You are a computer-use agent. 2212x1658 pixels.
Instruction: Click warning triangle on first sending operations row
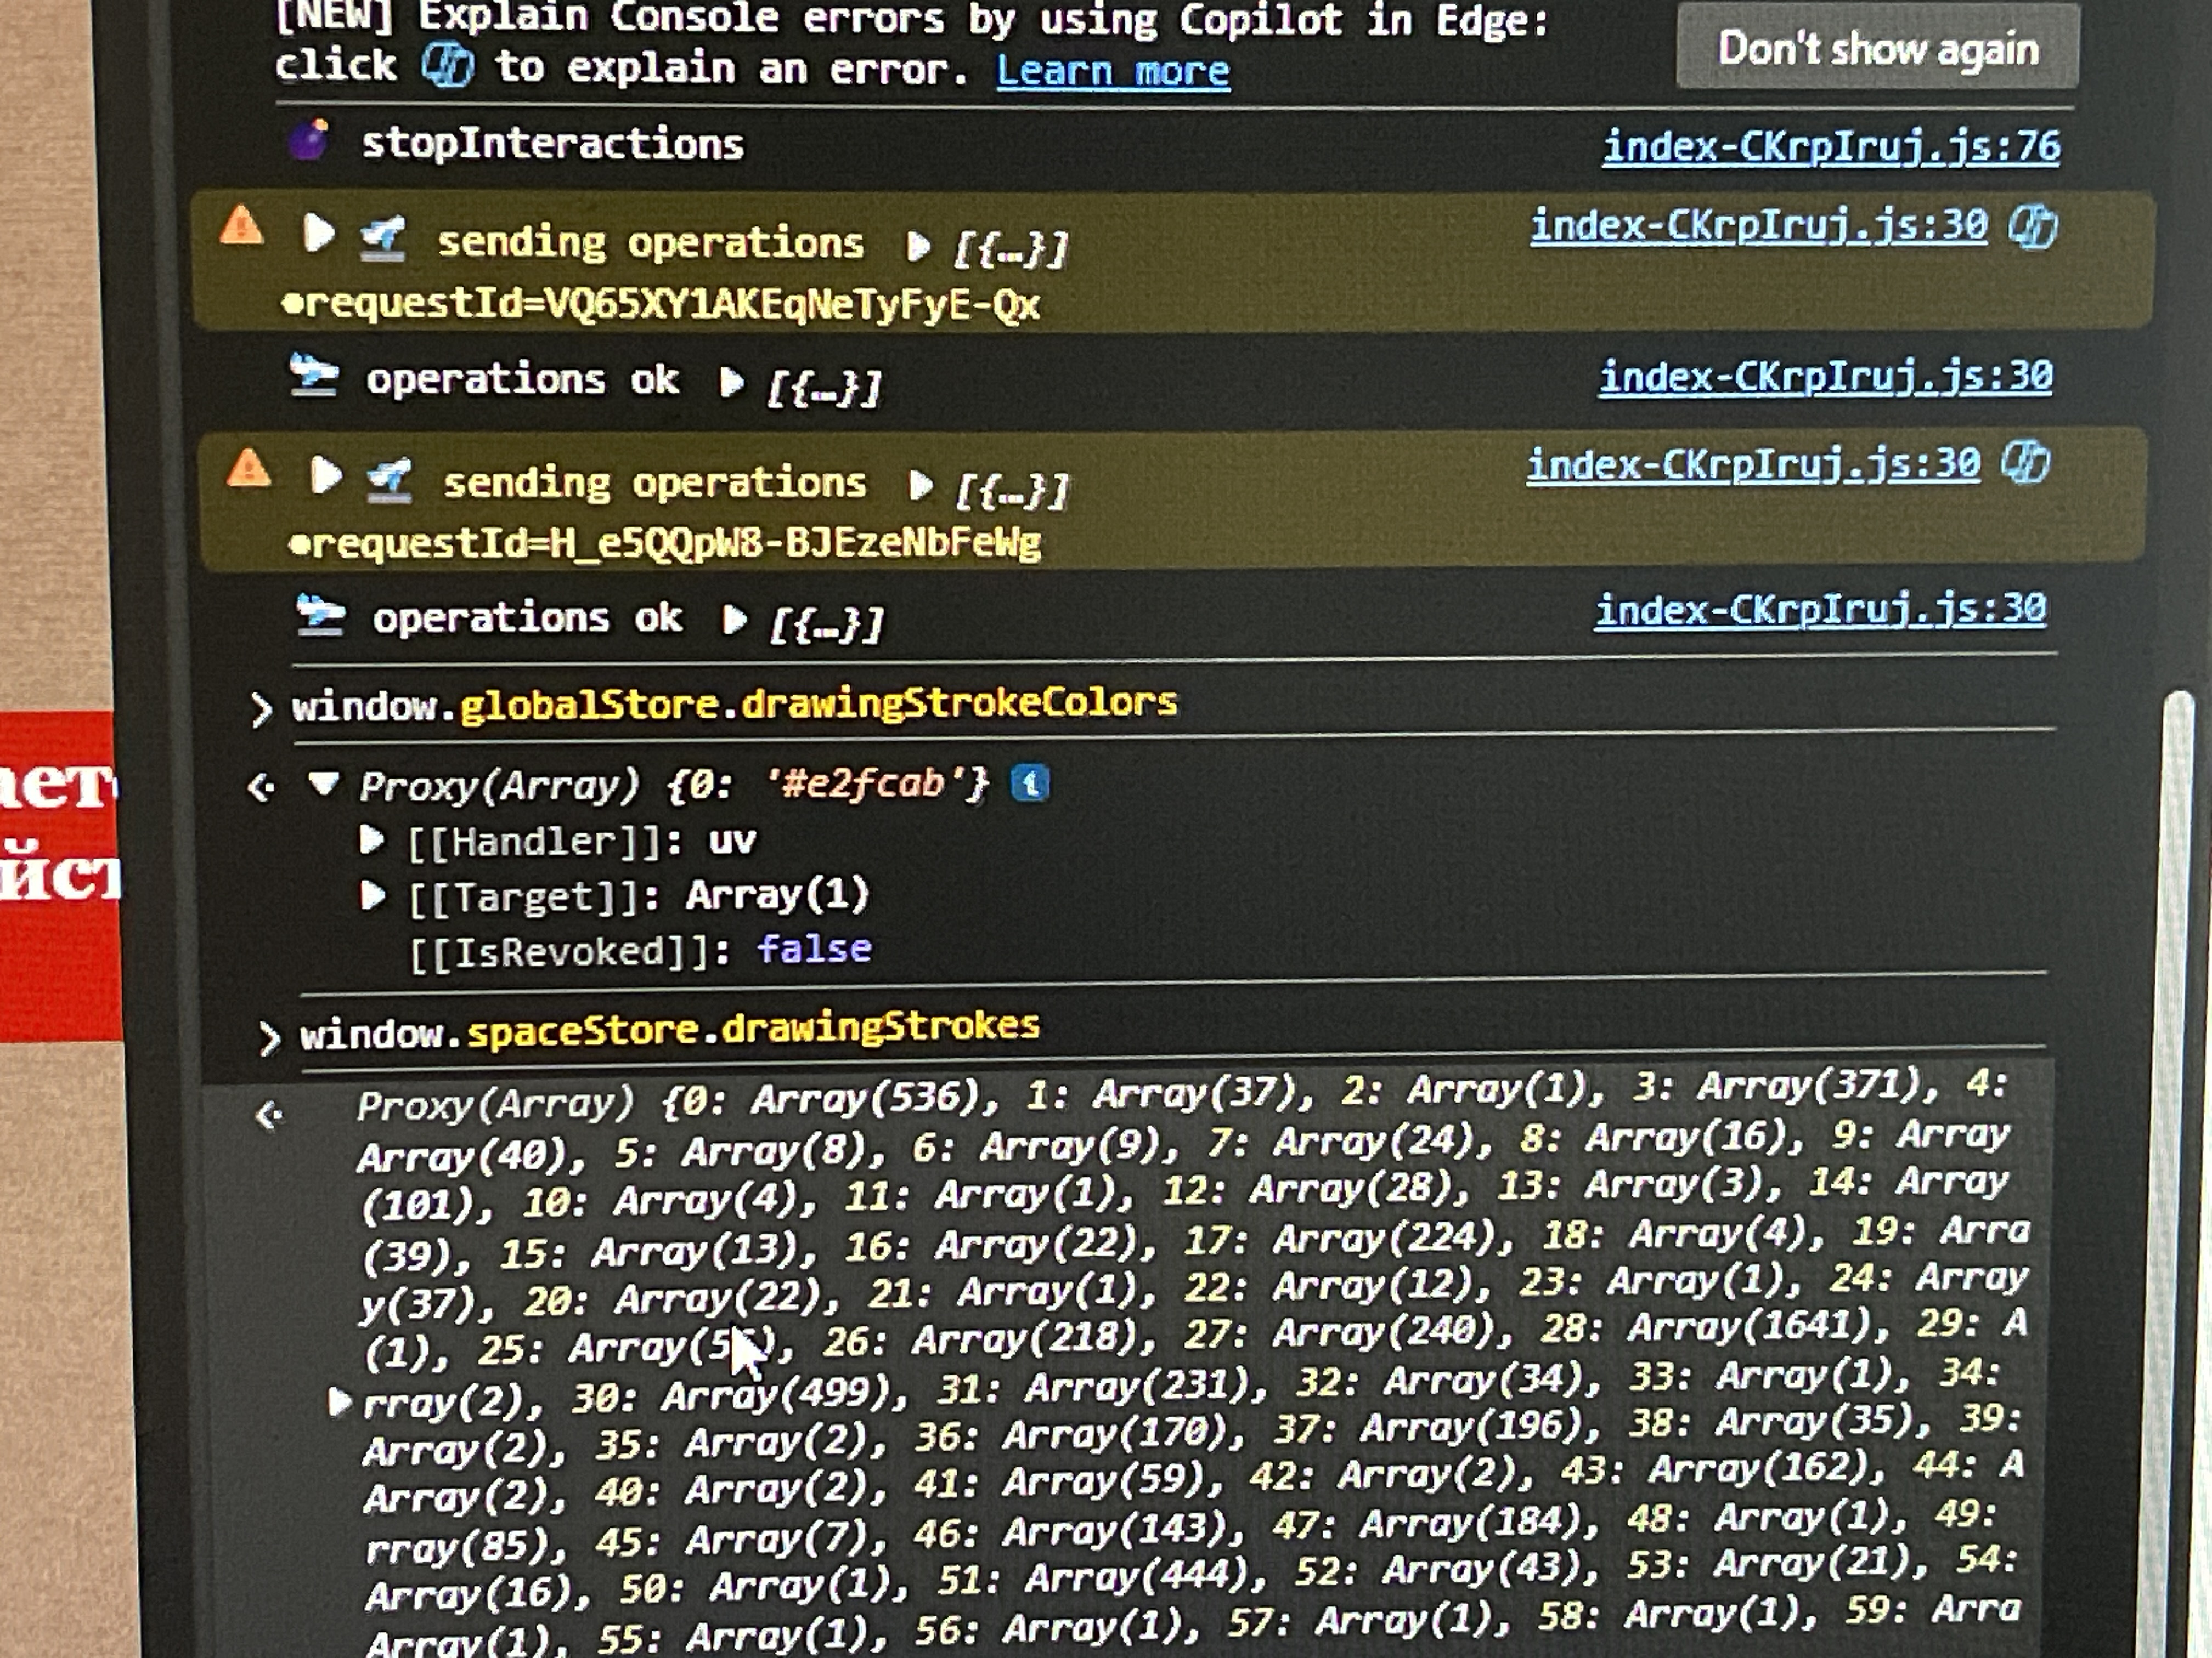coord(242,226)
